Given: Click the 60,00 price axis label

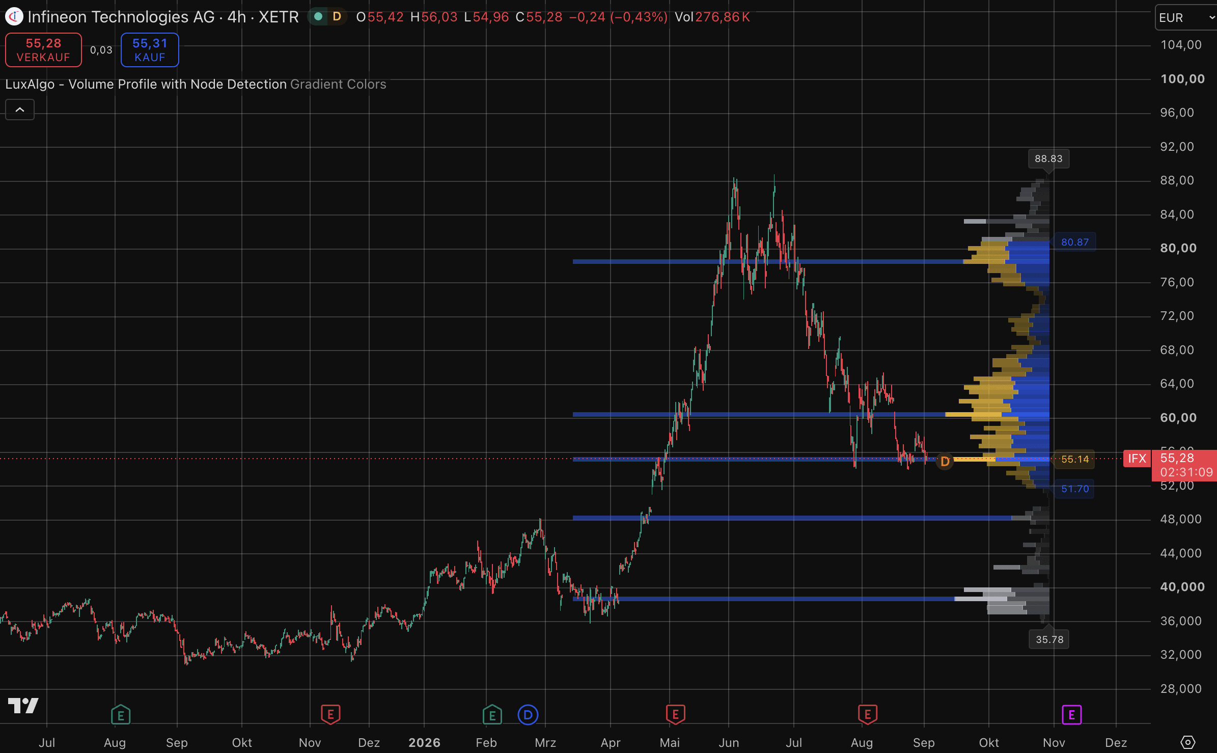Looking at the screenshot, I should (x=1178, y=418).
